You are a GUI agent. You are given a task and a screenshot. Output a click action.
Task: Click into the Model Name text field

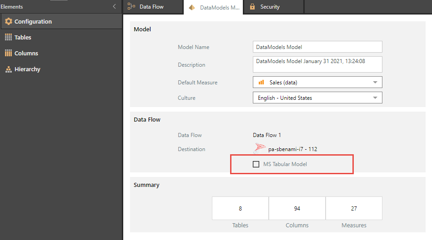[317, 47]
